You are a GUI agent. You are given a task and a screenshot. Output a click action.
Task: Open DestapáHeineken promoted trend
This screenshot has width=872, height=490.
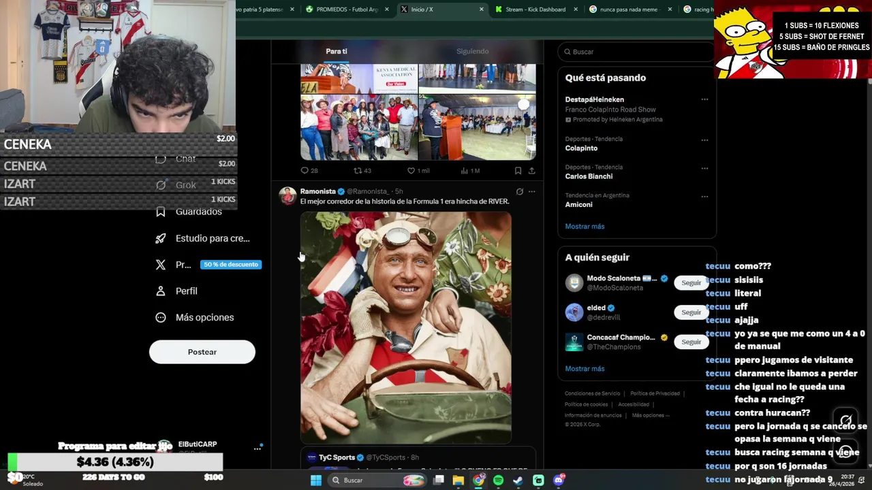click(x=594, y=99)
